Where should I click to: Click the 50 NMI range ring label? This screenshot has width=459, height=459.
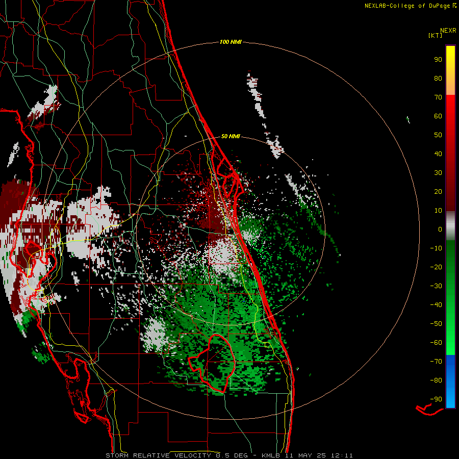click(x=231, y=136)
